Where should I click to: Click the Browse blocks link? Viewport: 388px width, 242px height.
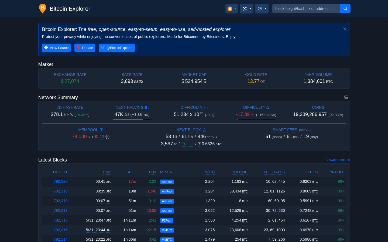[x=337, y=160]
